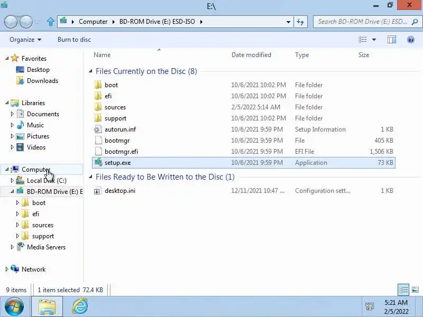Image resolution: width=423 pixels, height=317 pixels.
Task: Open Downloads in Favorites
Action: tap(43, 81)
